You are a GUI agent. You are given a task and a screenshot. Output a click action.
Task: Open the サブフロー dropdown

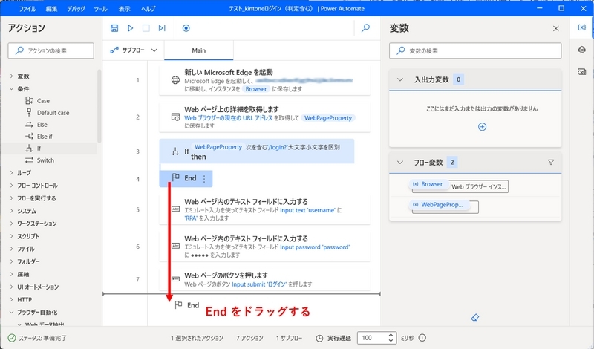[x=134, y=50]
